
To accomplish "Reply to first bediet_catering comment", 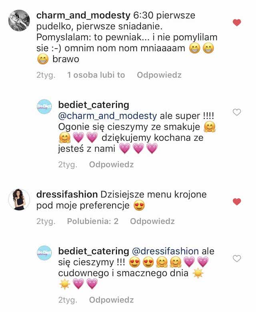I will click(x=111, y=165).
